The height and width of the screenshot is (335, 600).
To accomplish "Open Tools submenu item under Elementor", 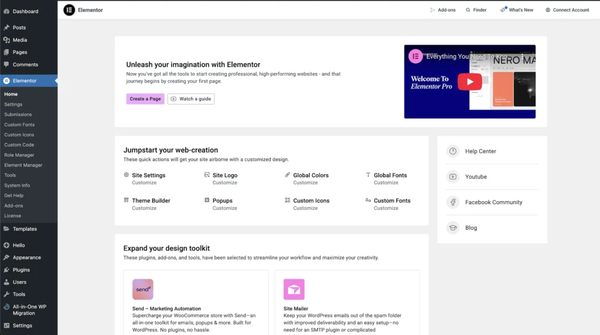I will click(x=10, y=175).
